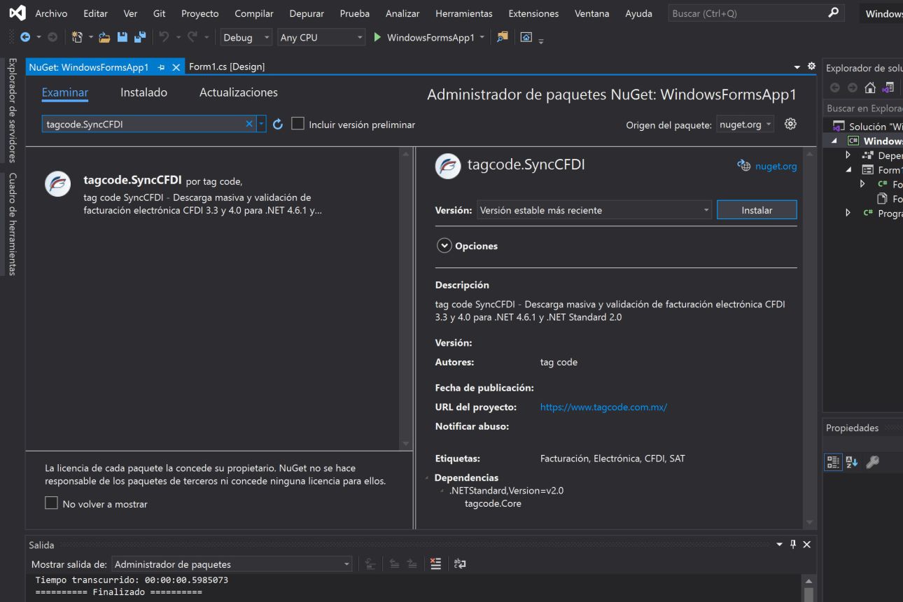Collapse the .NETStandard,Version=v2.0 node
This screenshot has width=903, height=602.
(442, 491)
